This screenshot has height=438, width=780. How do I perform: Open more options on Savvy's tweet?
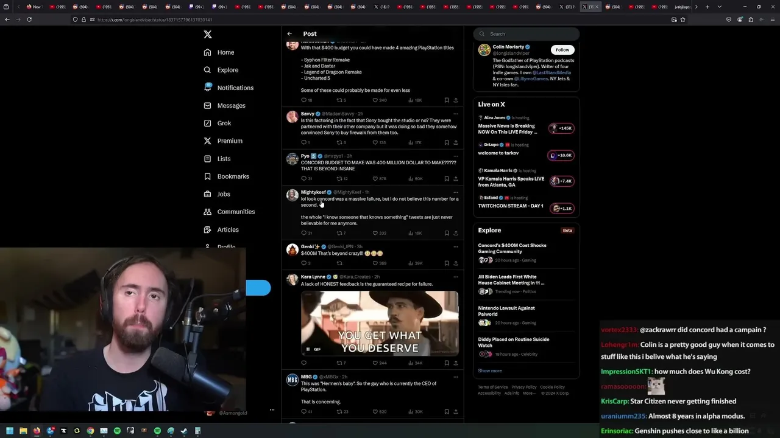[456, 114]
